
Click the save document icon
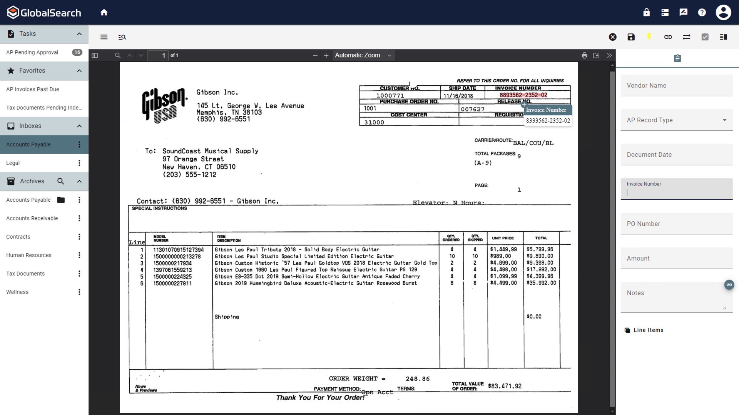tap(631, 37)
